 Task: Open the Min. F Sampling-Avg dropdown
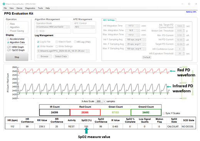pos(145,44)
